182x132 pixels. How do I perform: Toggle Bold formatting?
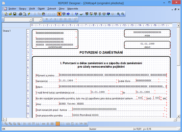pos(47,19)
